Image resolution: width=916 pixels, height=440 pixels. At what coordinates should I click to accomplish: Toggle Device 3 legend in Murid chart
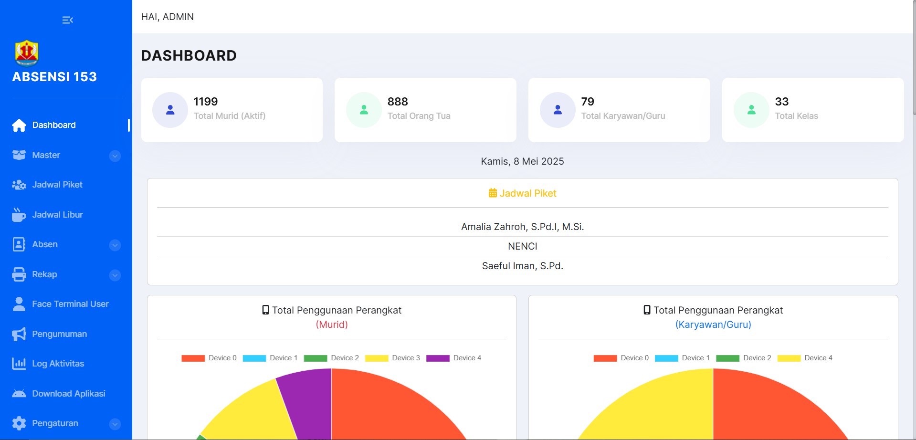(392, 358)
